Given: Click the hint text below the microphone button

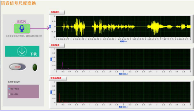Looking at the screenshot, I should [22, 36].
